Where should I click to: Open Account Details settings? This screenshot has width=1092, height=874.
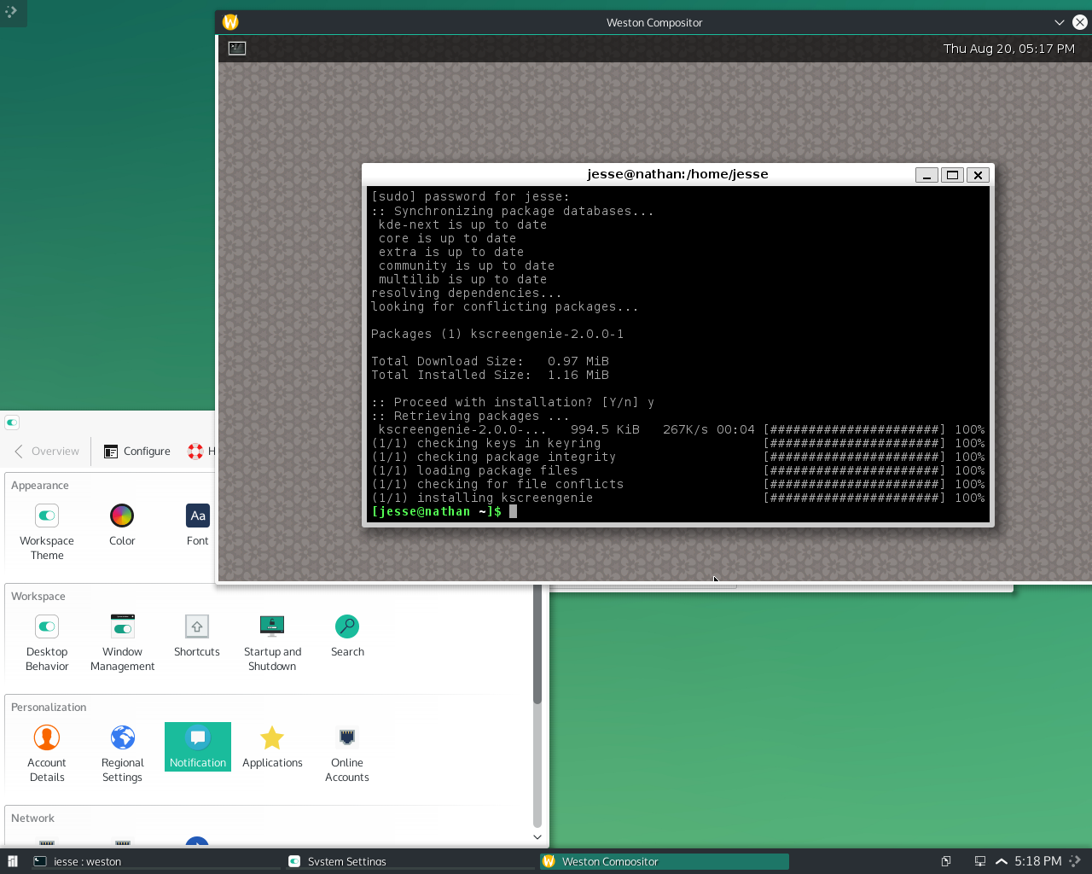click(x=47, y=754)
